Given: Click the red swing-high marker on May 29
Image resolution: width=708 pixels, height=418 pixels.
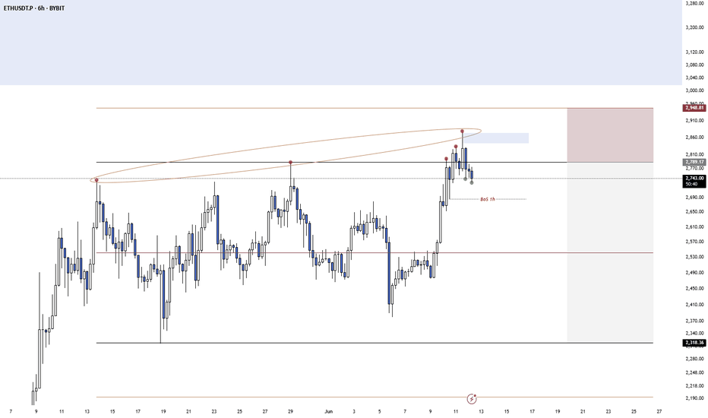Looking at the screenshot, I should (x=290, y=162).
